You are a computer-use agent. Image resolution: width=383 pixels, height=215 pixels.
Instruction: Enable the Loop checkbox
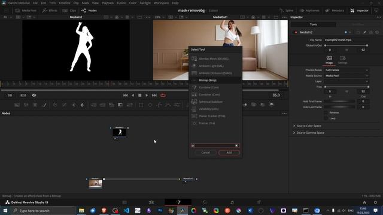(326, 118)
